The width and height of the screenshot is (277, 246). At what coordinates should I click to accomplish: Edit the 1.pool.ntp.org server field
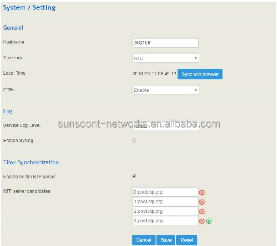pos(165,202)
